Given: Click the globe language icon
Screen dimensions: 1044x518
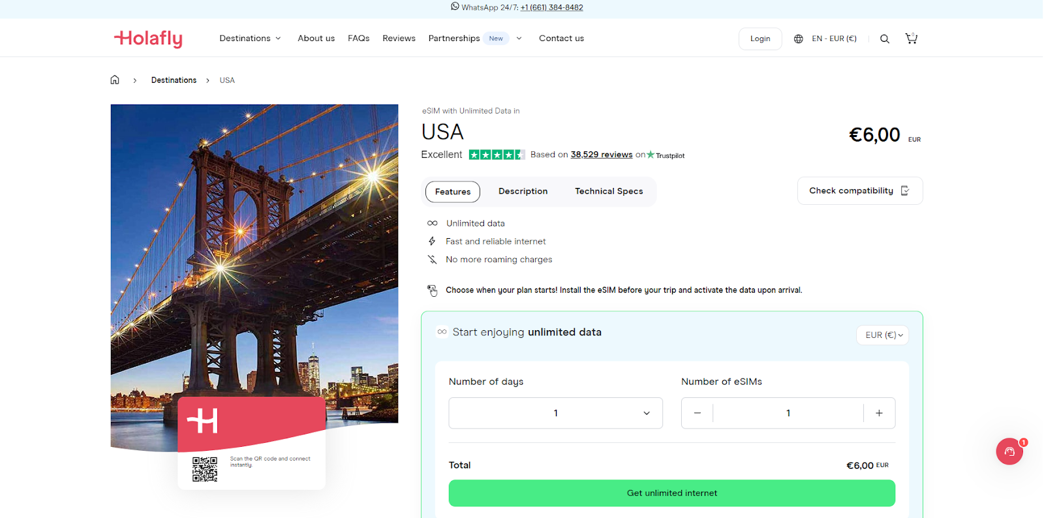Looking at the screenshot, I should pos(798,38).
